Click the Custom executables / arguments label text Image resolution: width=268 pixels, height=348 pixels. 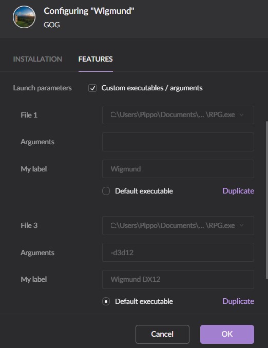152,88
